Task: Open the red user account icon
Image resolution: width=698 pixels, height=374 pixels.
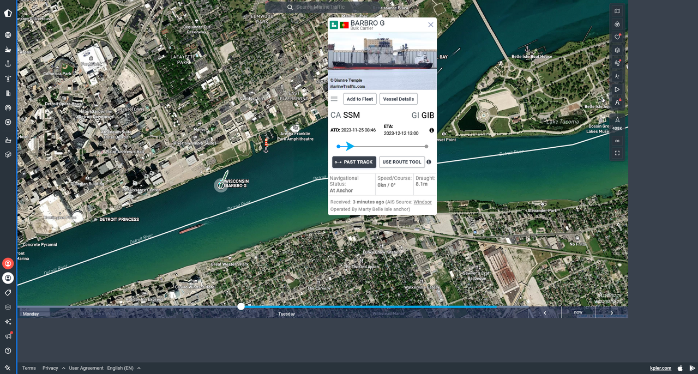Action: pyautogui.click(x=8, y=263)
